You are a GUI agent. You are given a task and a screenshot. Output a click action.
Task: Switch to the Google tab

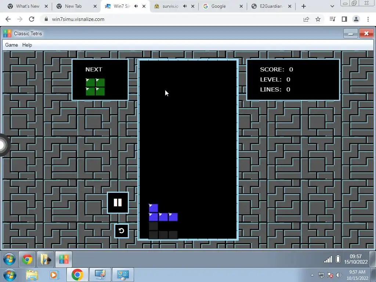click(218, 6)
